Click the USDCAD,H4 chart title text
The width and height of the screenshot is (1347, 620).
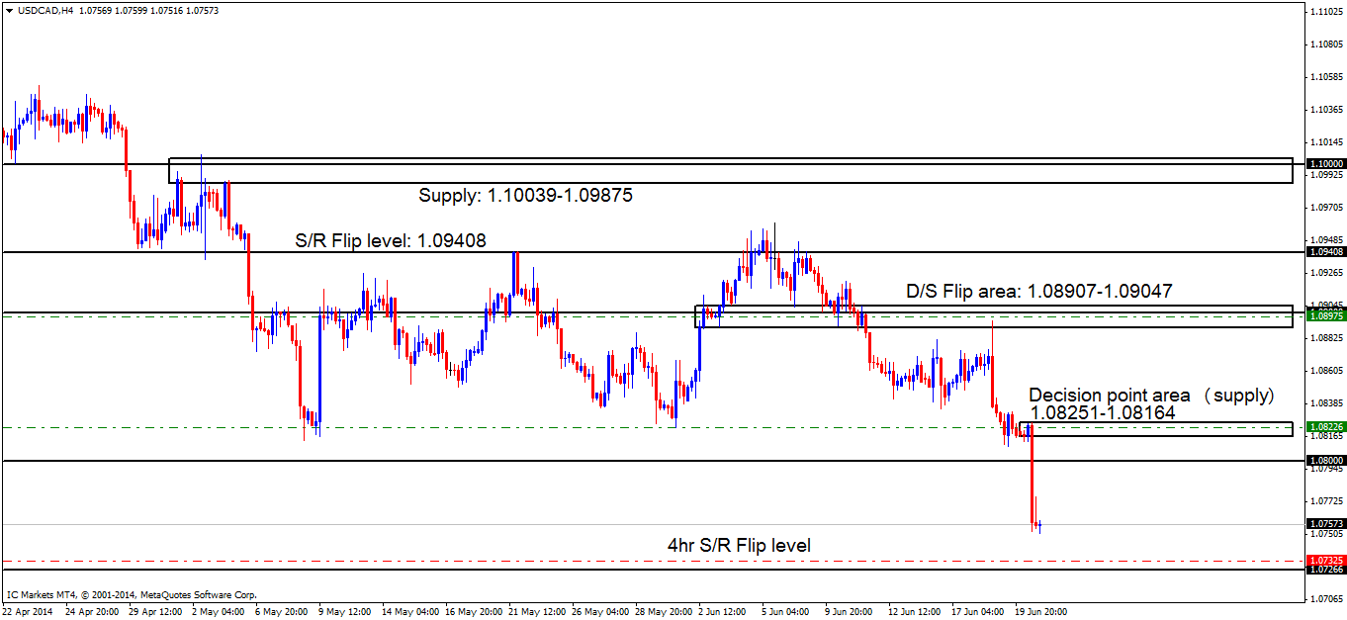point(45,10)
